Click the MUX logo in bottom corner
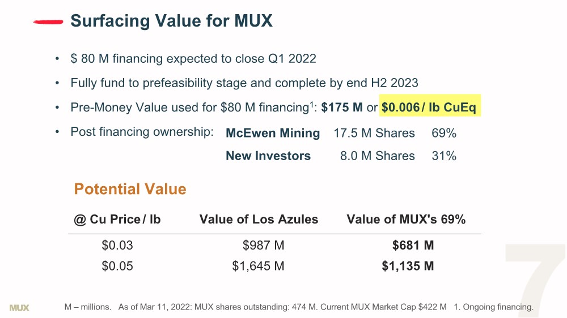This screenshot has width=567, height=318. [19, 308]
